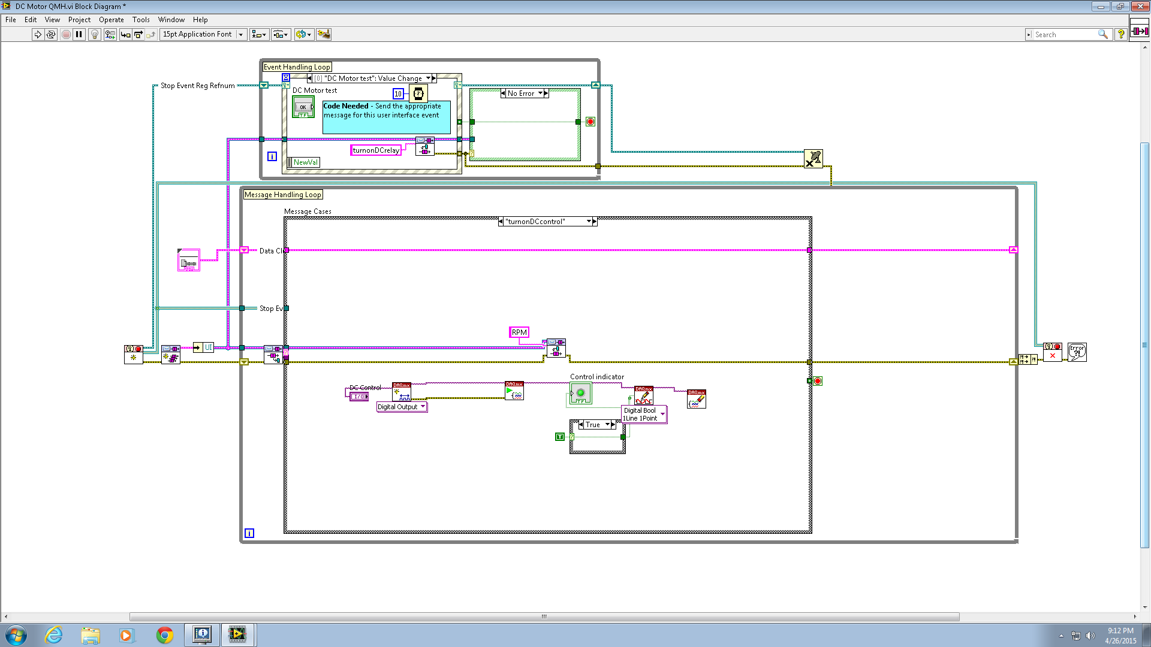The image size is (1151, 647).
Task: Open the File menu
Action: [x=11, y=20]
